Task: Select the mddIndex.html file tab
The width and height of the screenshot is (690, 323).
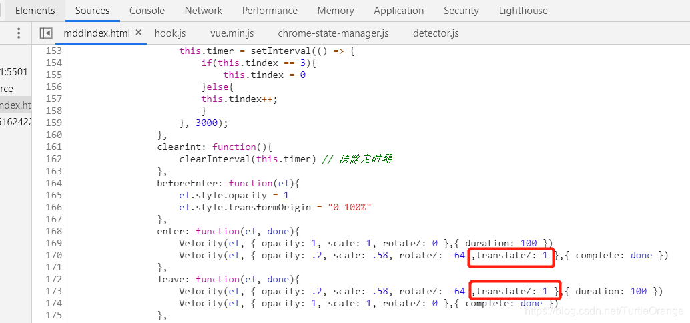Action: [x=97, y=33]
